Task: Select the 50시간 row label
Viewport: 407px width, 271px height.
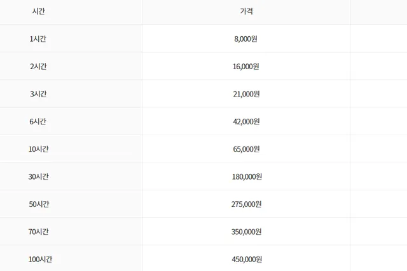Action: point(39,204)
